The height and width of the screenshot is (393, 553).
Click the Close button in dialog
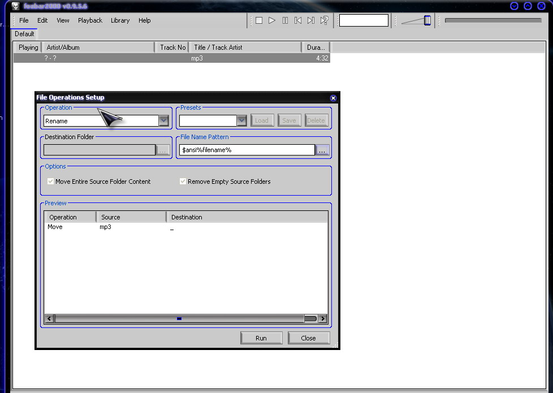309,338
